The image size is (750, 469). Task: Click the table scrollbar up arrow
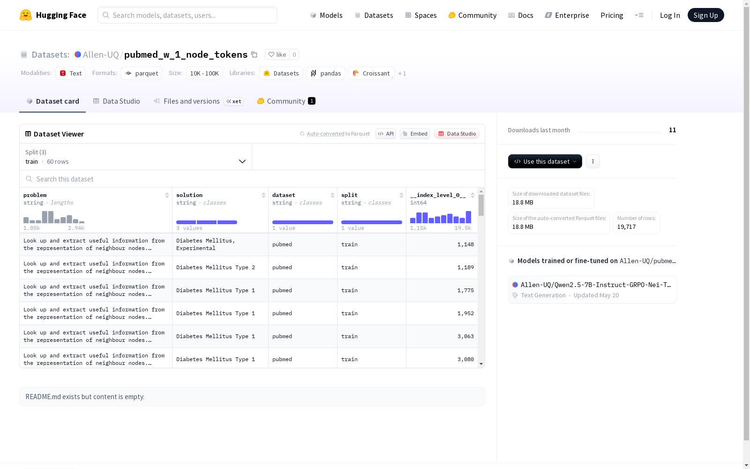(481, 191)
